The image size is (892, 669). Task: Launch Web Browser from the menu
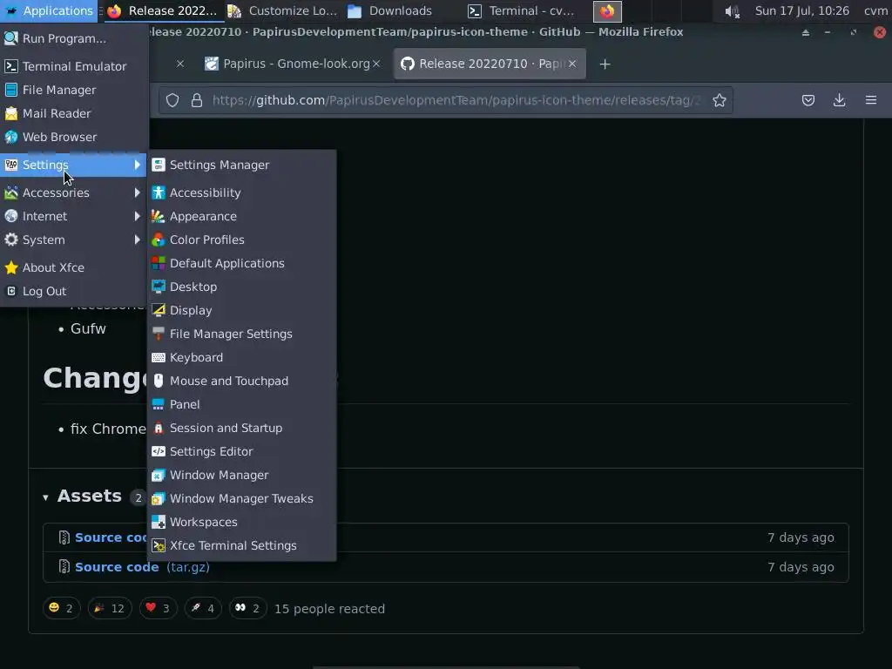[x=74, y=137]
